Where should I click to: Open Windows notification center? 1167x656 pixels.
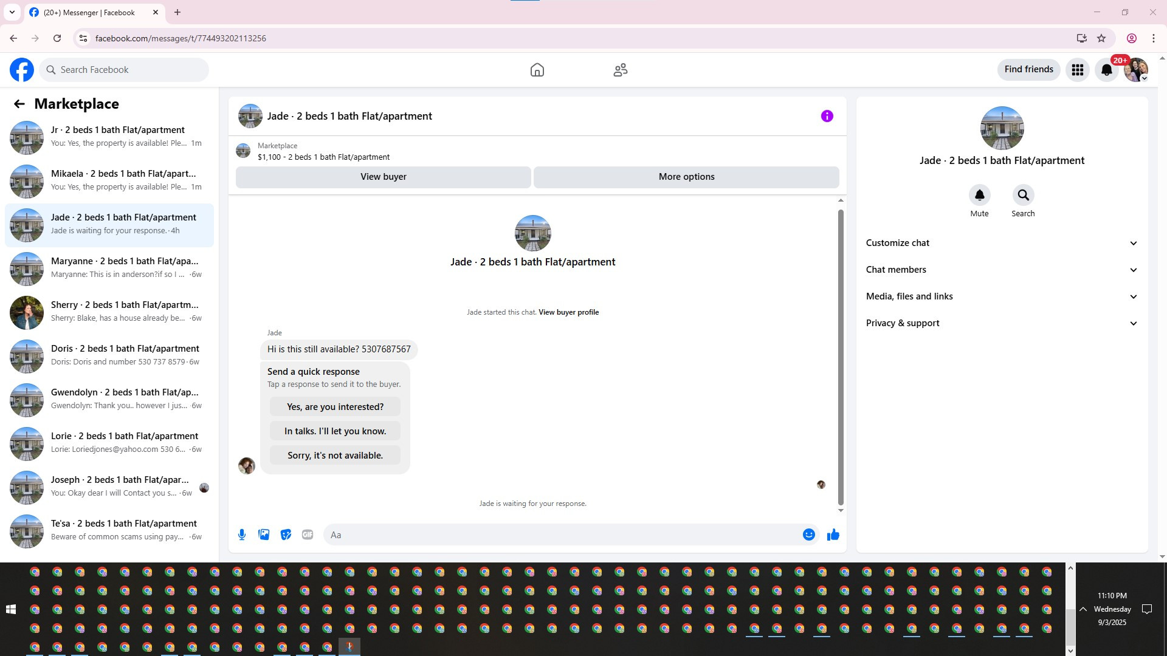coord(1147,609)
